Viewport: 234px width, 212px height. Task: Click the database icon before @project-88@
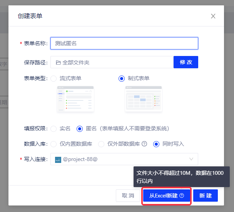pyautogui.click(x=58, y=159)
